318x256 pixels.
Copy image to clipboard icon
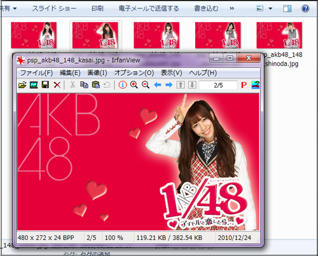tap(84, 85)
